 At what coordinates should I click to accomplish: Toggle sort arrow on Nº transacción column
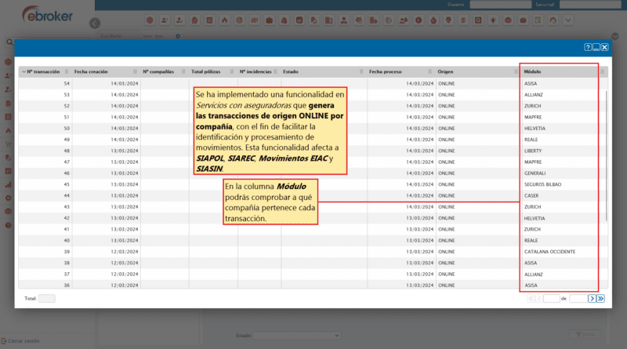[24, 71]
